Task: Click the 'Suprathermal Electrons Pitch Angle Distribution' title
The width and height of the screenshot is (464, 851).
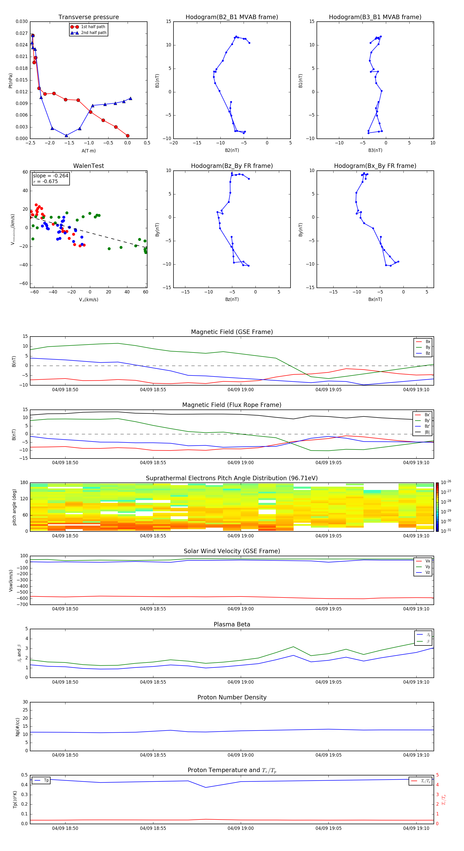Action: (x=232, y=478)
